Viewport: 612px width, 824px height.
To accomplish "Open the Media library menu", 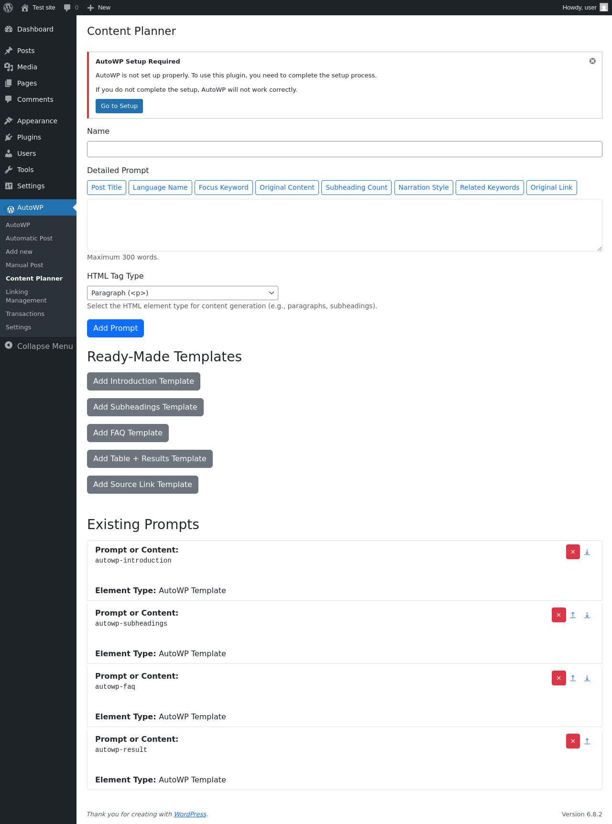I will pos(38,67).
